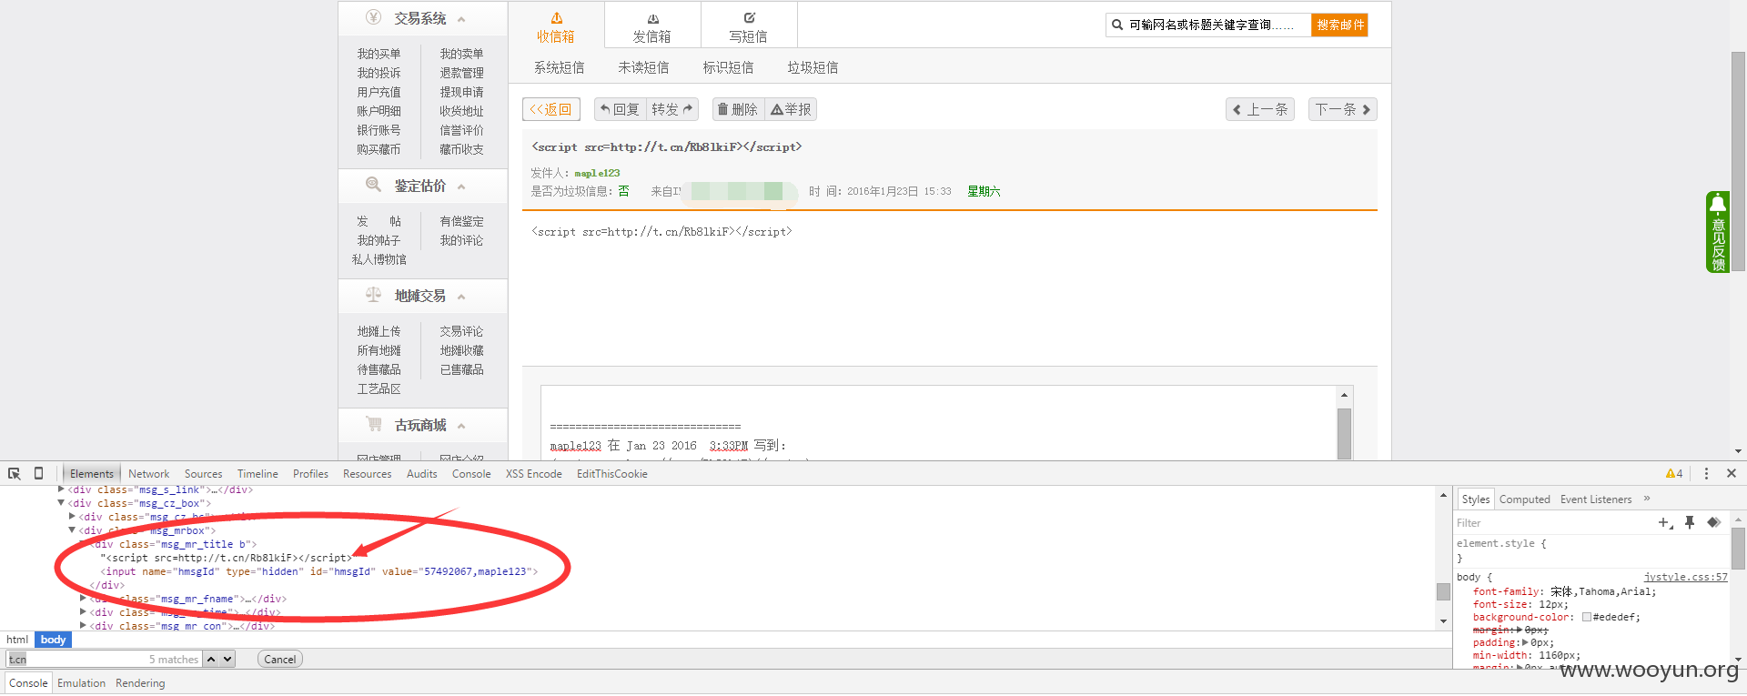Image resolution: width=1747 pixels, height=696 pixels.
Task: Collapse the 交易系统 menu section
Action: pyautogui.click(x=461, y=19)
